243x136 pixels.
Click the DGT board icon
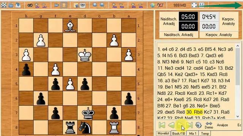160,5
